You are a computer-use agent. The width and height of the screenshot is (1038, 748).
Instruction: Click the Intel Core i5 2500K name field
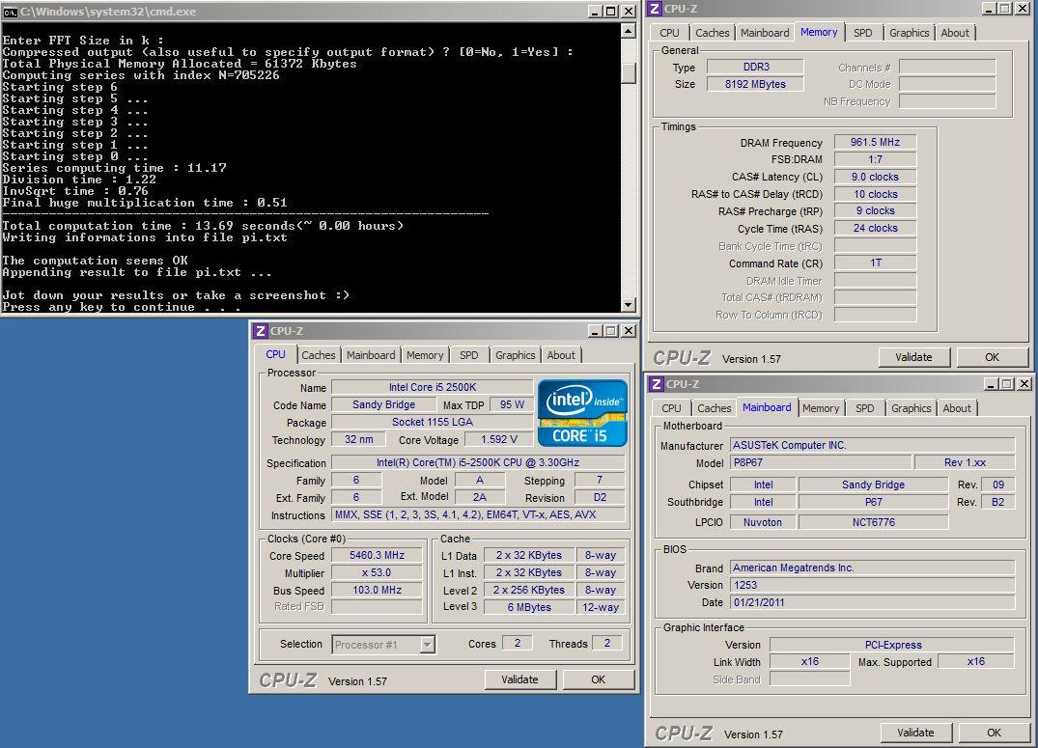(x=433, y=387)
